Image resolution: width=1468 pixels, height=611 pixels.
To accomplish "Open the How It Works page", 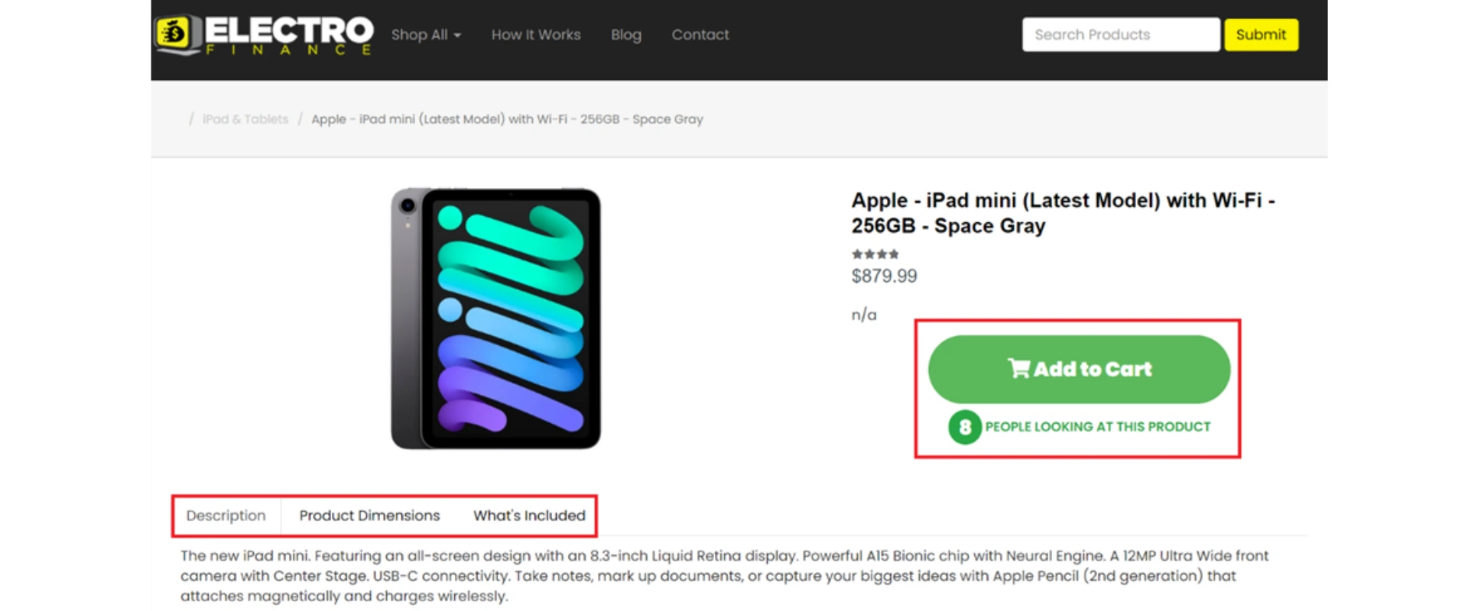I will coord(536,35).
